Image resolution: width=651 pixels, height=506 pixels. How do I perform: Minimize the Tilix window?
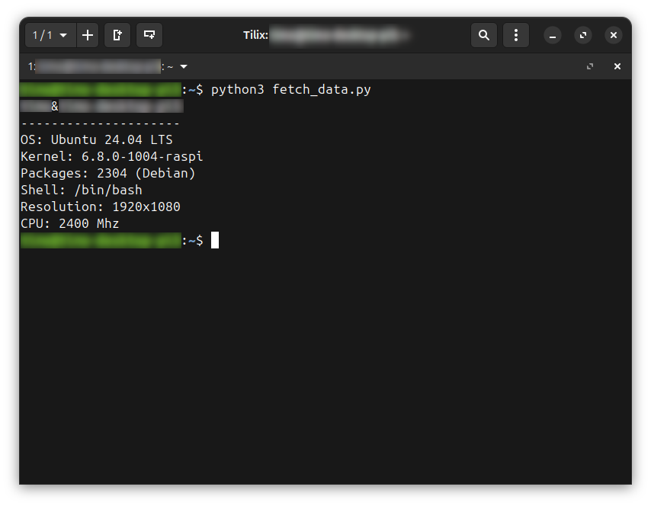pyautogui.click(x=553, y=36)
